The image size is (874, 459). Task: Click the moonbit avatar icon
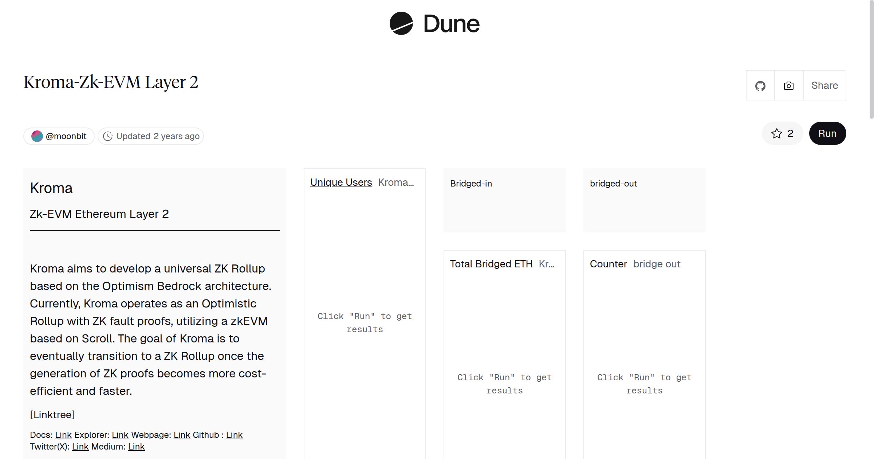pos(37,136)
